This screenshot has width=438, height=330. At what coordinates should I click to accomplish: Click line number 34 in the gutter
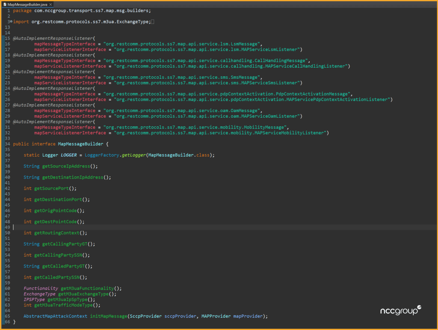(x=7, y=144)
